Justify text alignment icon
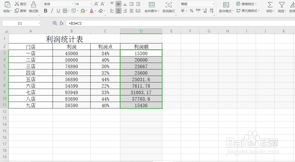Viewport: 295px width, 162px height. 131,11
